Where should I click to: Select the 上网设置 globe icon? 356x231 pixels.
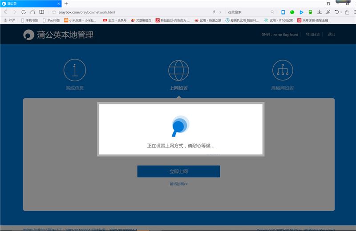click(178, 70)
